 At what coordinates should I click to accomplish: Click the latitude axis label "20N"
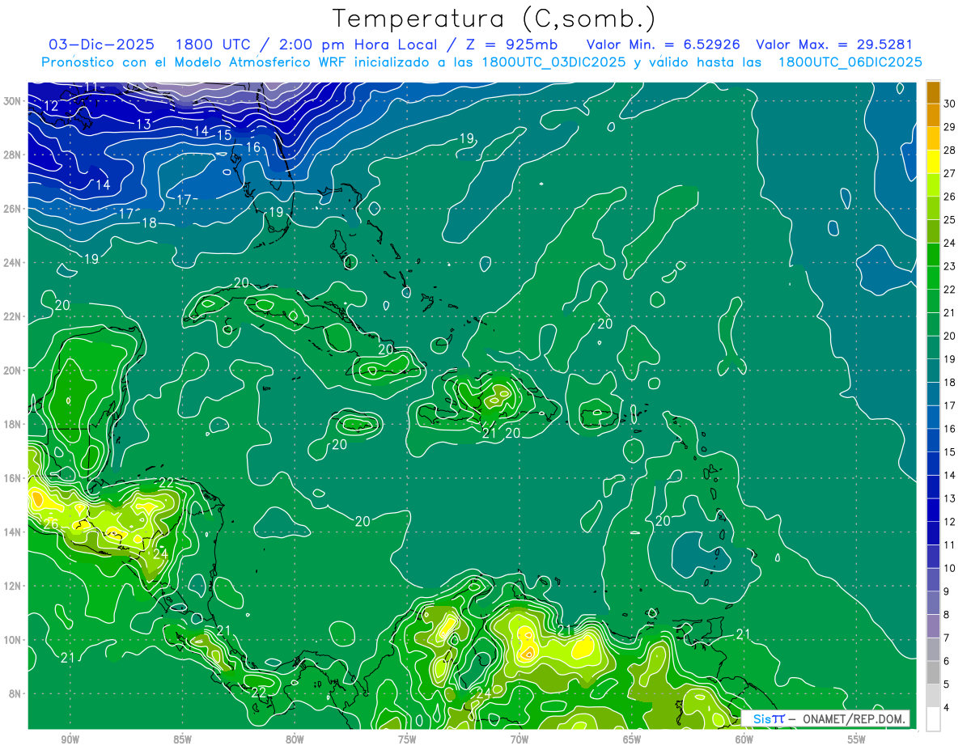(12, 371)
